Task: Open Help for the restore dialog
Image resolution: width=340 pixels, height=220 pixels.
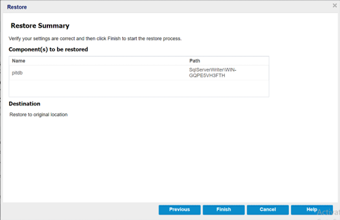Action: 312,210
